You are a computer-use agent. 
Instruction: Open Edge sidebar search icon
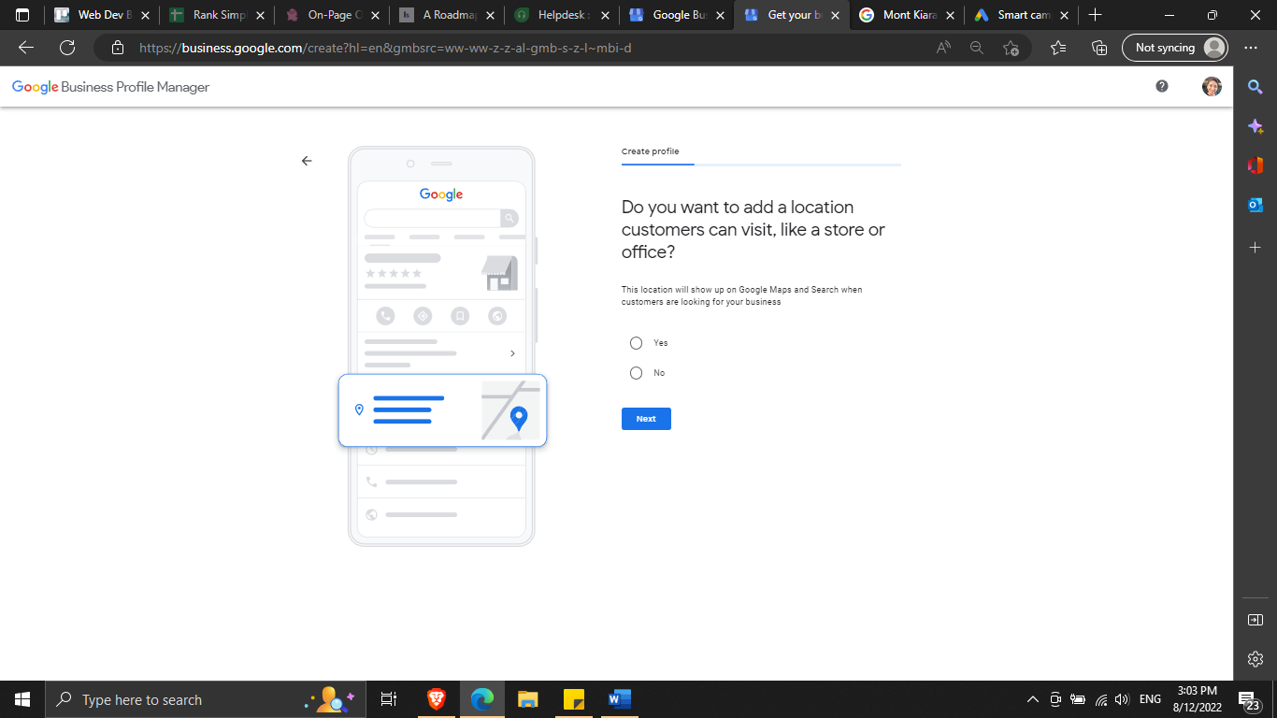point(1255,87)
